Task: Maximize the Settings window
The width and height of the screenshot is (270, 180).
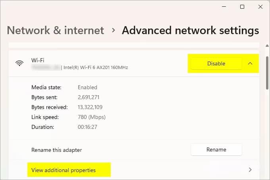Action: pyautogui.click(x=242, y=7)
